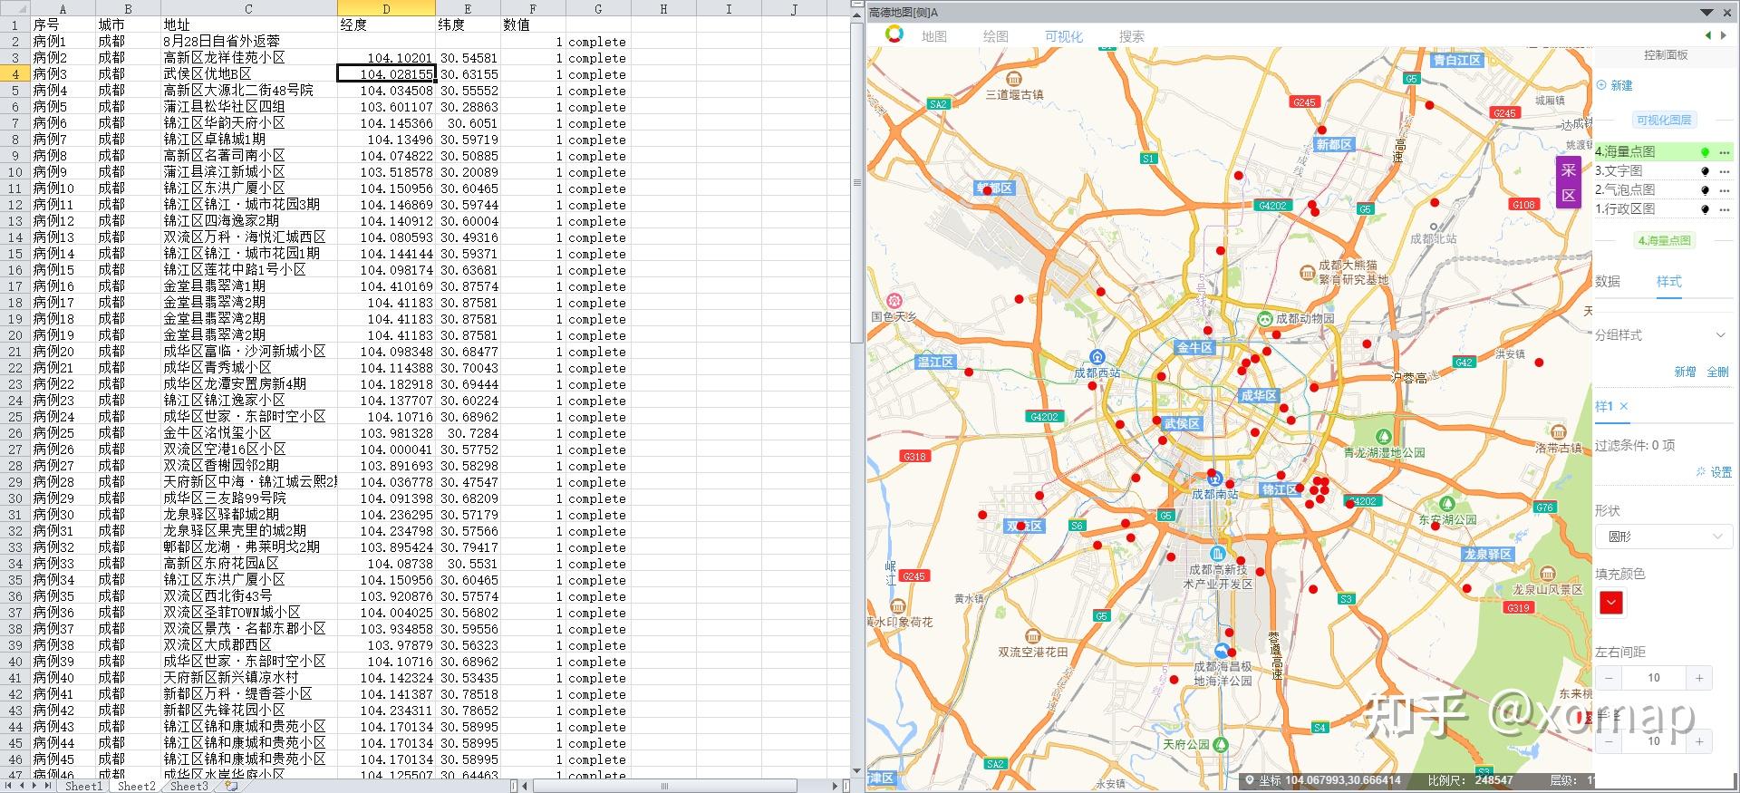Click the 全删 delete all link
1740x793 pixels.
click(1717, 372)
